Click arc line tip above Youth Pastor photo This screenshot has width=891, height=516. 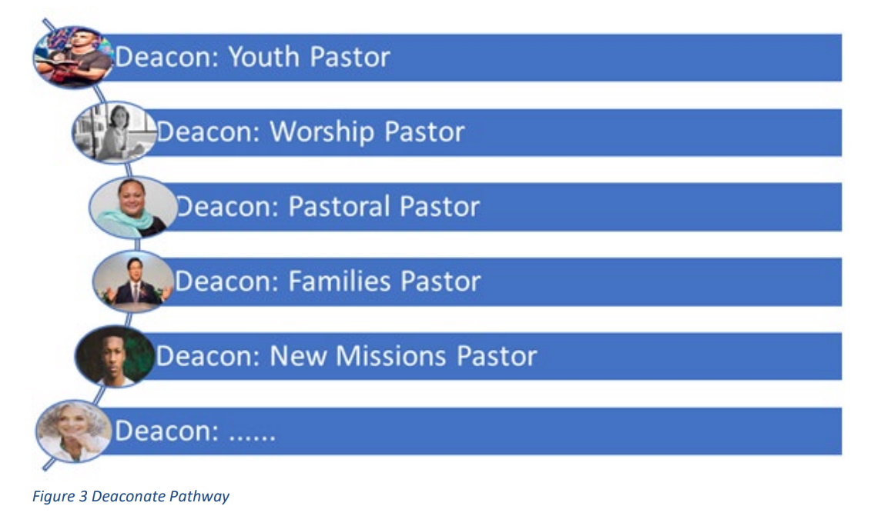tap(48, 23)
